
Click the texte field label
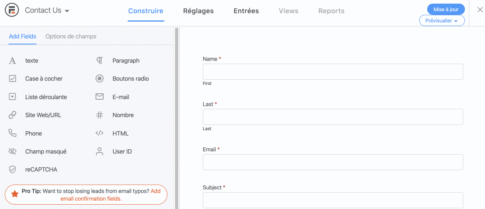(x=32, y=61)
